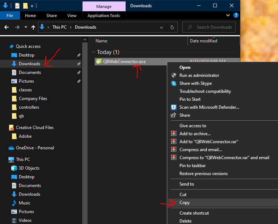Image resolution: width=278 pixels, height=224 pixels.
Task: Sort by the Date modified column header
Action: pyautogui.click(x=203, y=41)
